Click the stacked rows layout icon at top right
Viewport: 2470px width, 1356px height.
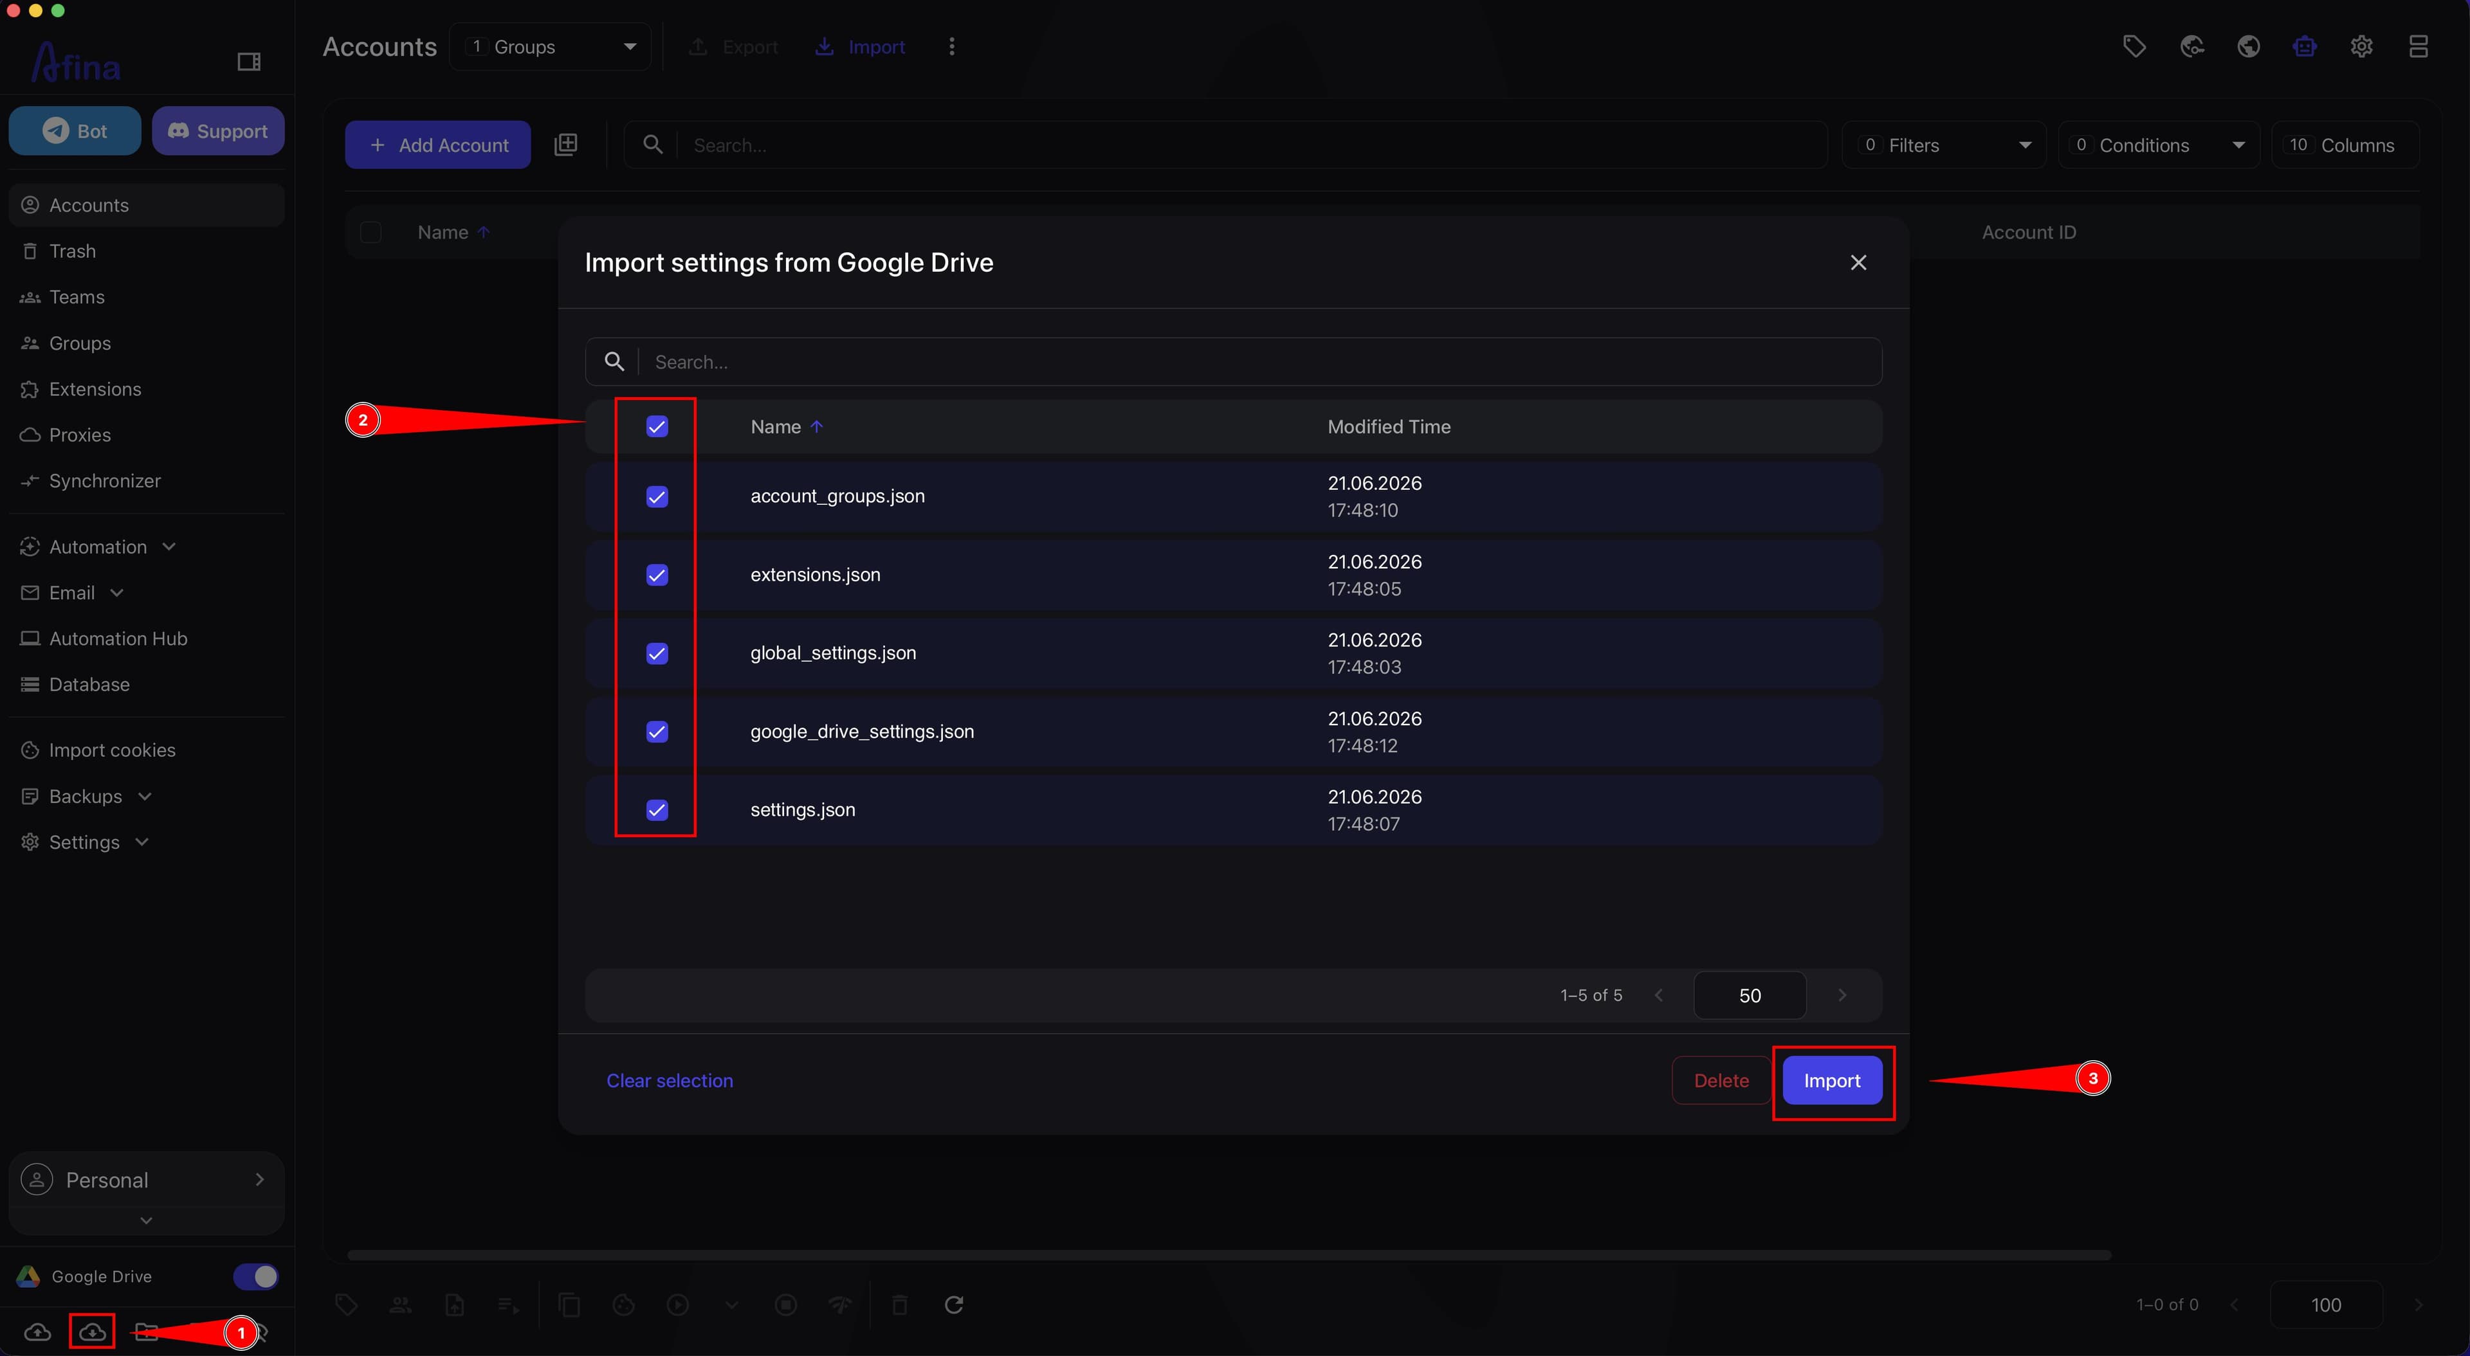point(2419,46)
